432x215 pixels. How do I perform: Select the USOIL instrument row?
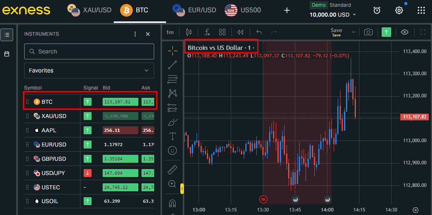pos(89,201)
